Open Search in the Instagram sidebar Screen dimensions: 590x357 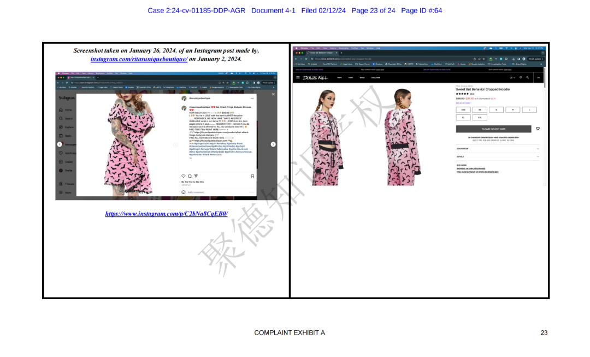pyautogui.click(x=66, y=119)
